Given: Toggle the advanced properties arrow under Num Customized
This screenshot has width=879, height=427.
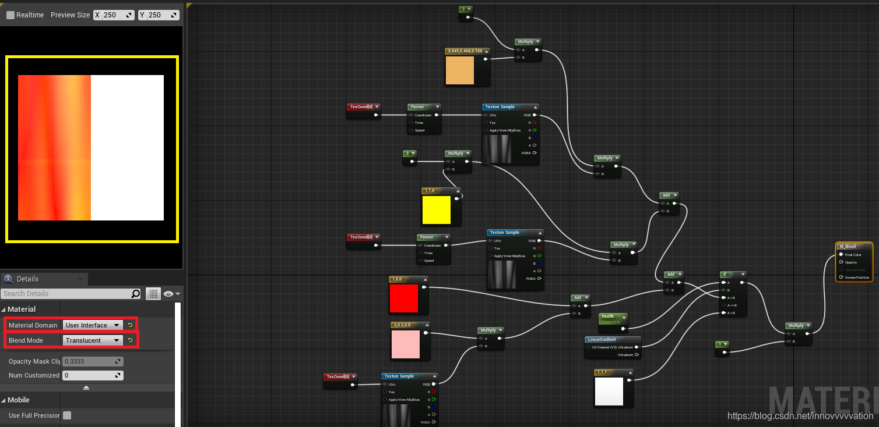Looking at the screenshot, I should pos(86,387).
